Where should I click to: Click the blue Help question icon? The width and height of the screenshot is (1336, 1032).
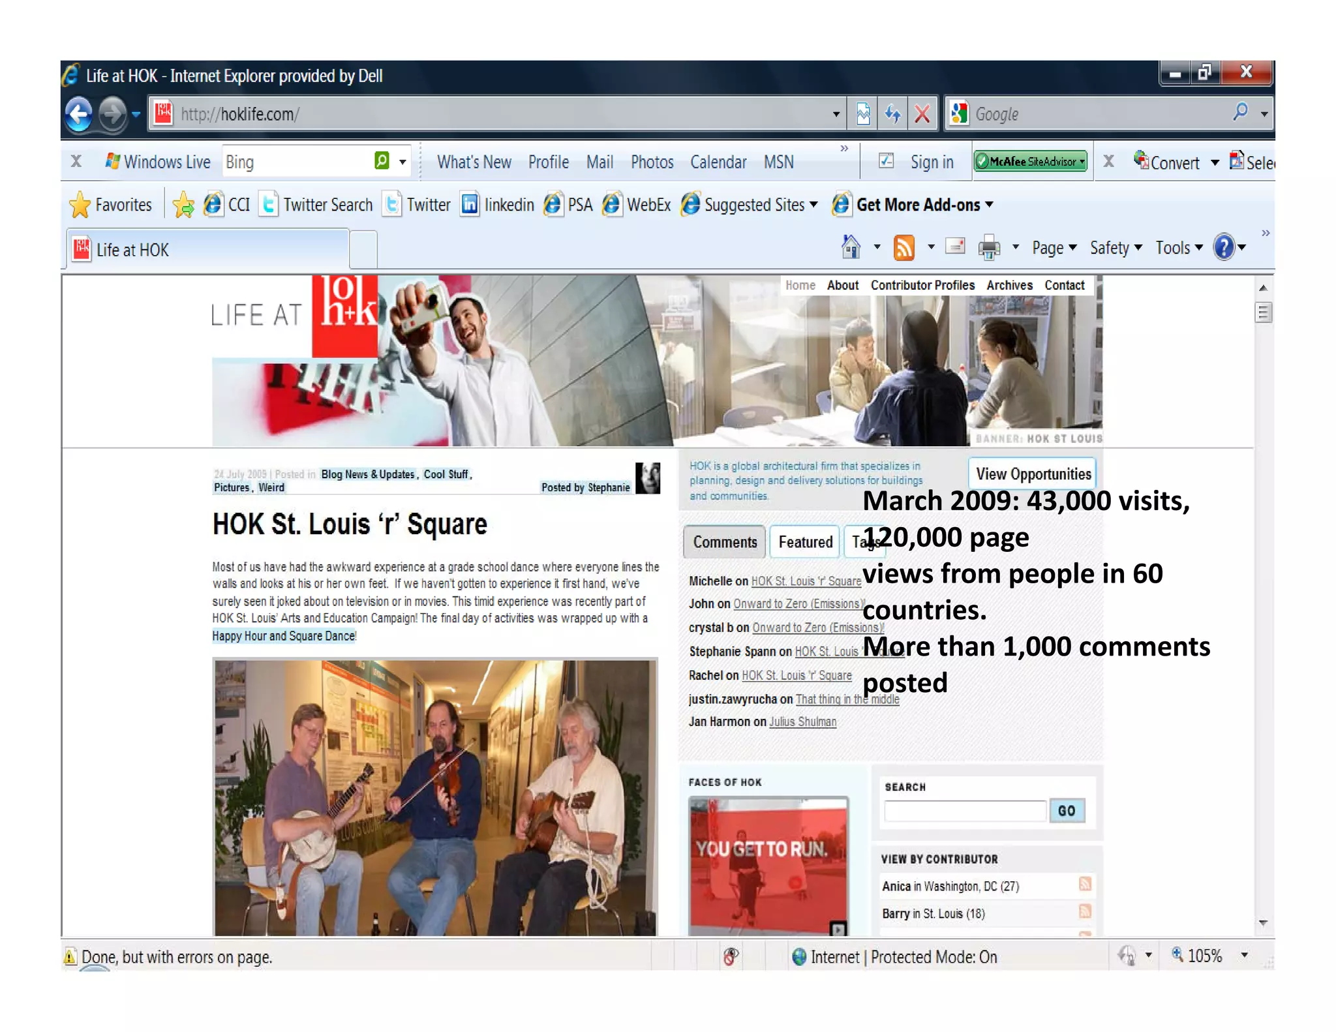tap(1224, 248)
